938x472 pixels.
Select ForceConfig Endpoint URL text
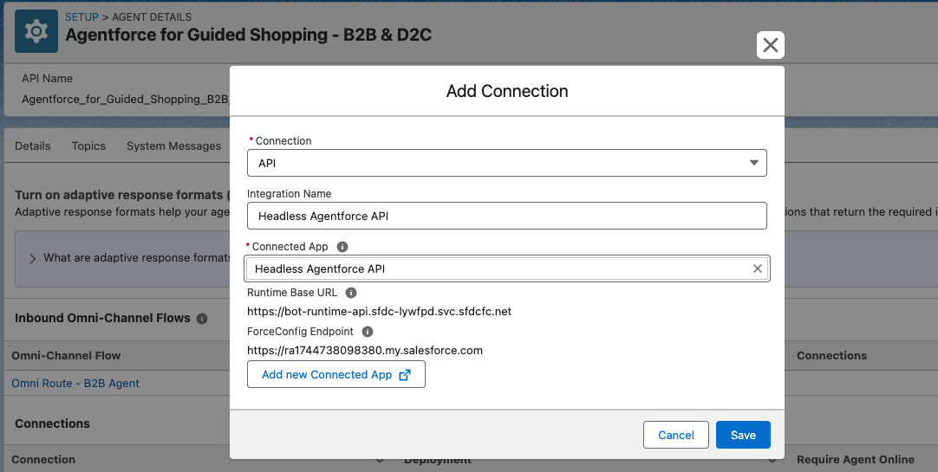coord(365,350)
